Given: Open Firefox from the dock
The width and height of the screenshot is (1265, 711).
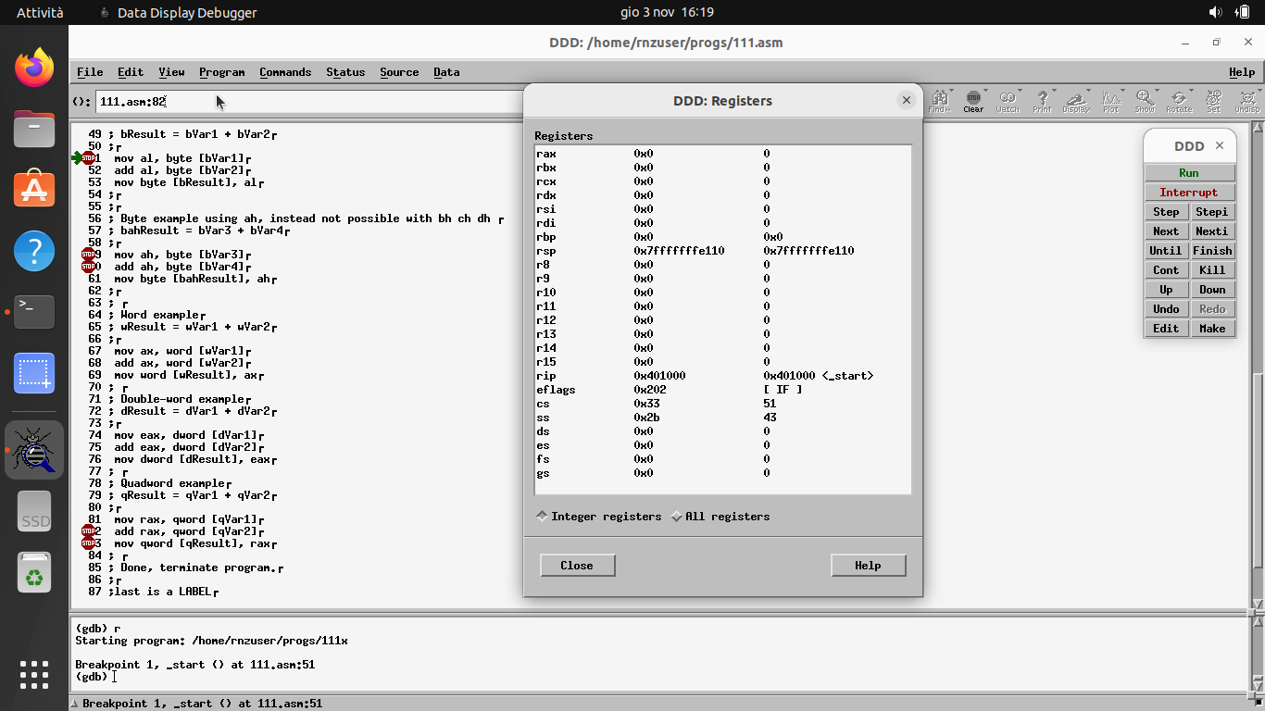Looking at the screenshot, I should (x=34, y=67).
